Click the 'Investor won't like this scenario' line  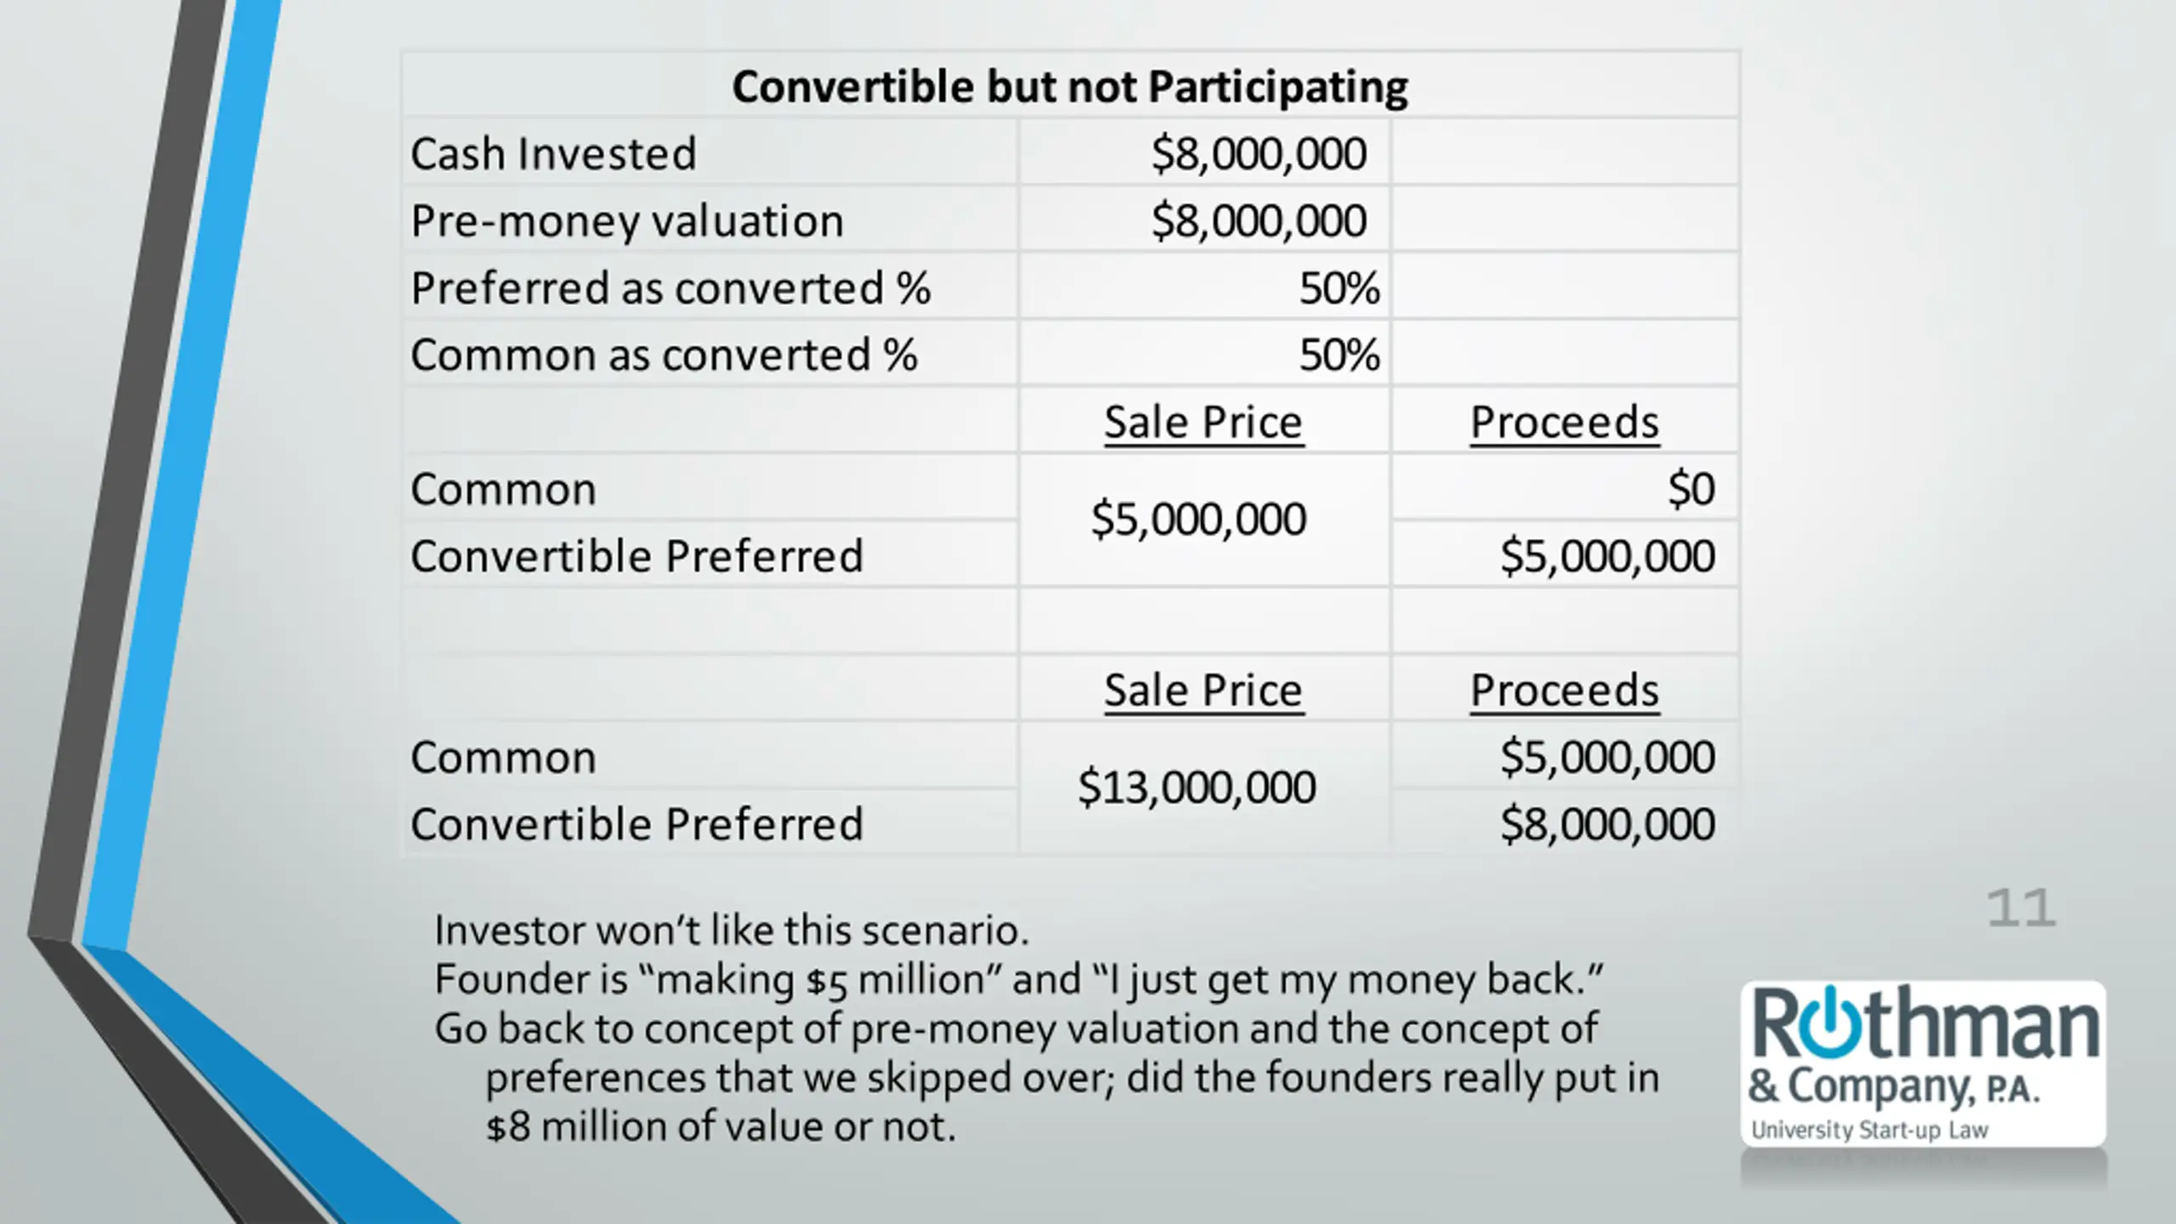731,930
